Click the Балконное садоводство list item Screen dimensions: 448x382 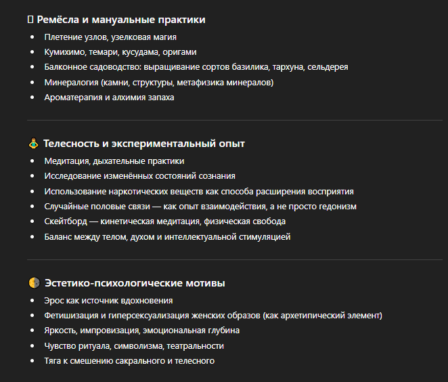click(196, 67)
